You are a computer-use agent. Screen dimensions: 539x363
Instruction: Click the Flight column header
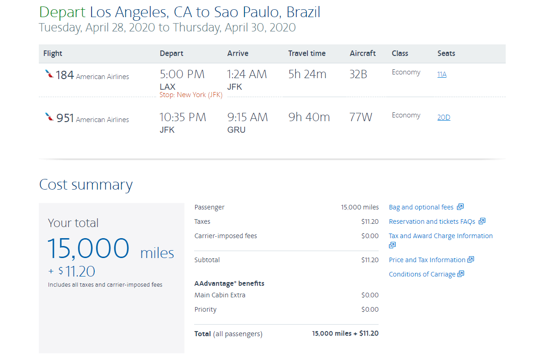(x=53, y=53)
